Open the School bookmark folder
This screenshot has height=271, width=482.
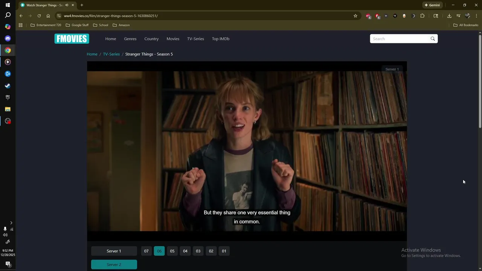(101, 25)
